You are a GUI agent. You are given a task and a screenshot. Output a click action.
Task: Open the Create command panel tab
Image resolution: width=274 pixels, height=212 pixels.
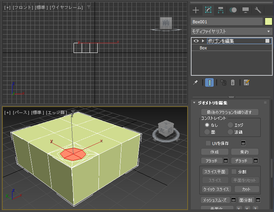[x=196, y=10]
